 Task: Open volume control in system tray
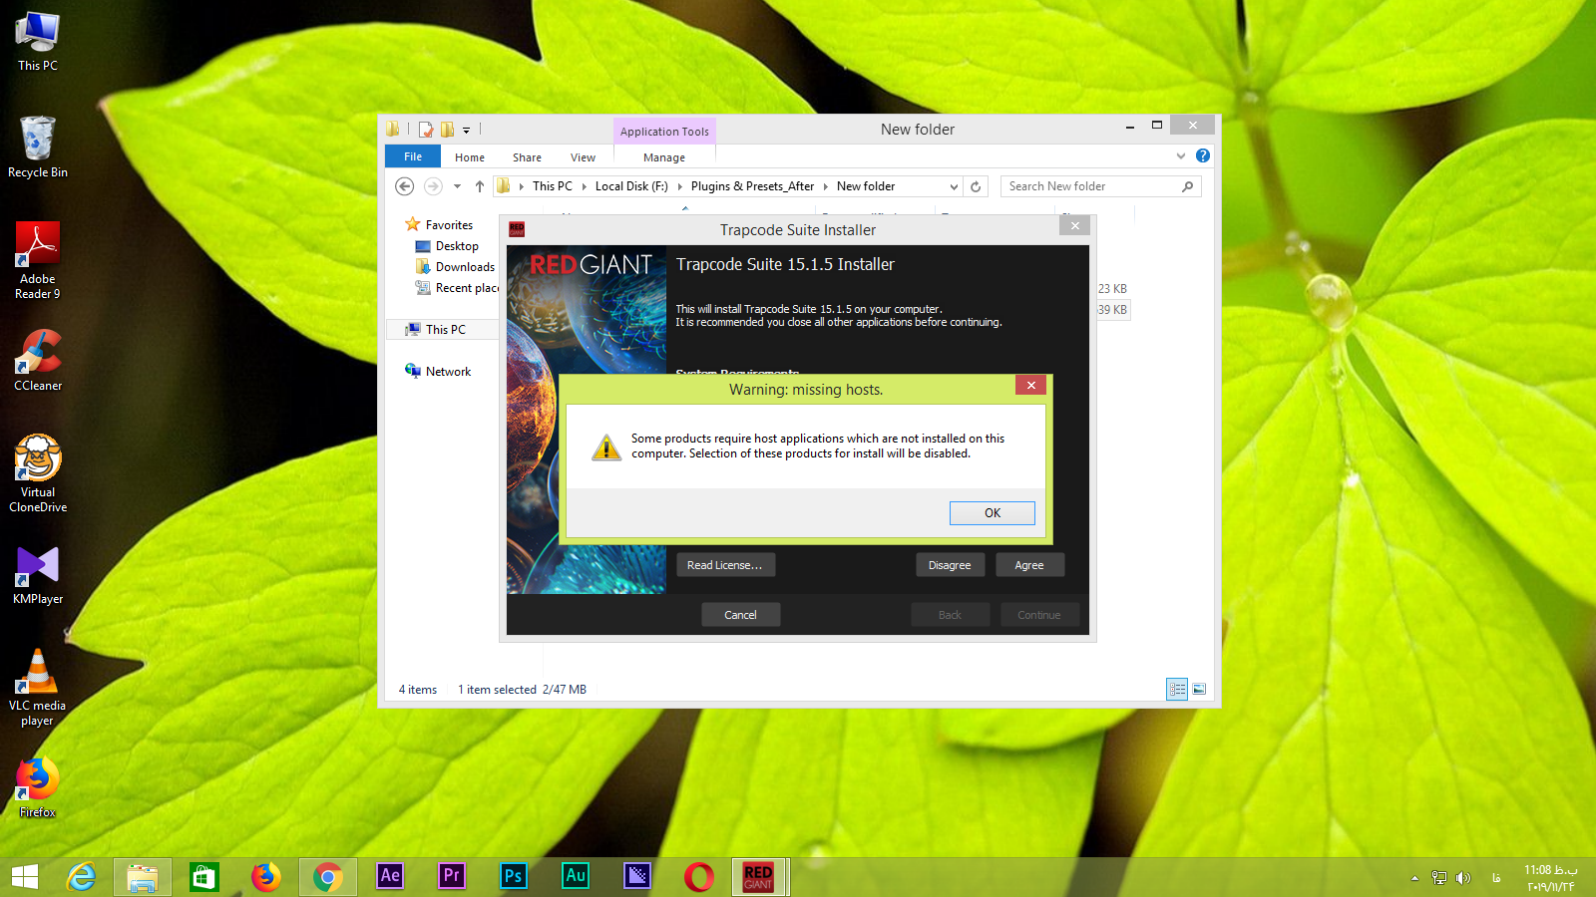1463,878
